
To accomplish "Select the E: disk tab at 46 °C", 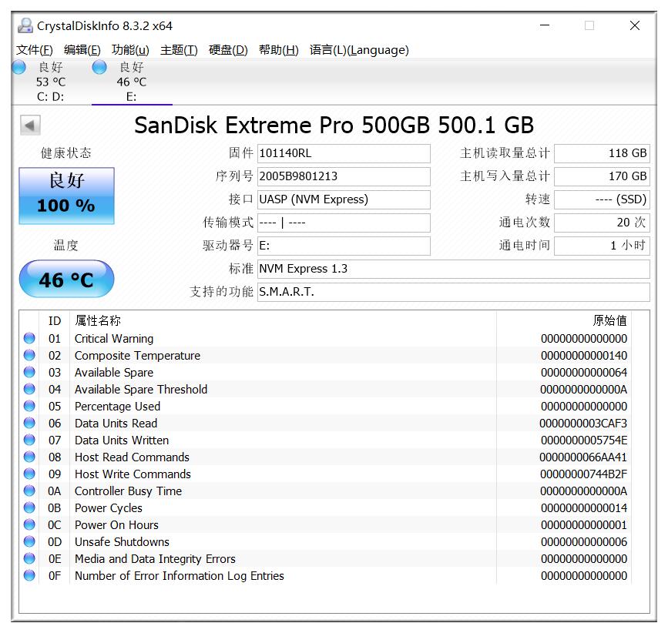I will 132,82.
